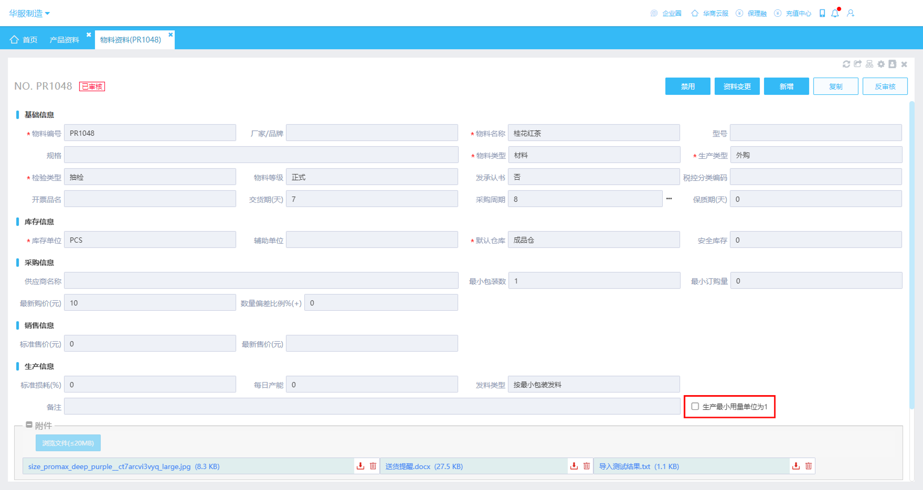Click the mobile phone icon

click(822, 13)
